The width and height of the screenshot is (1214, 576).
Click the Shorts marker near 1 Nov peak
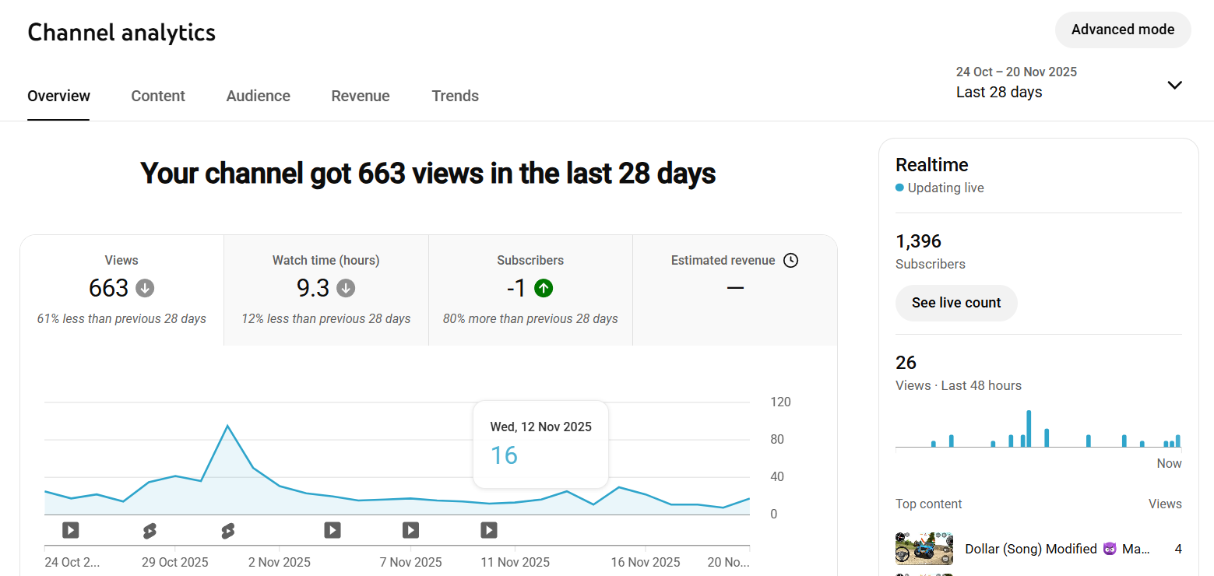[x=228, y=531]
